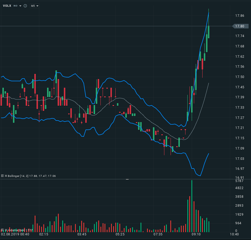Remove the Bollinger indicator with X
The width and height of the screenshot is (251, 240).
pos(6,176)
